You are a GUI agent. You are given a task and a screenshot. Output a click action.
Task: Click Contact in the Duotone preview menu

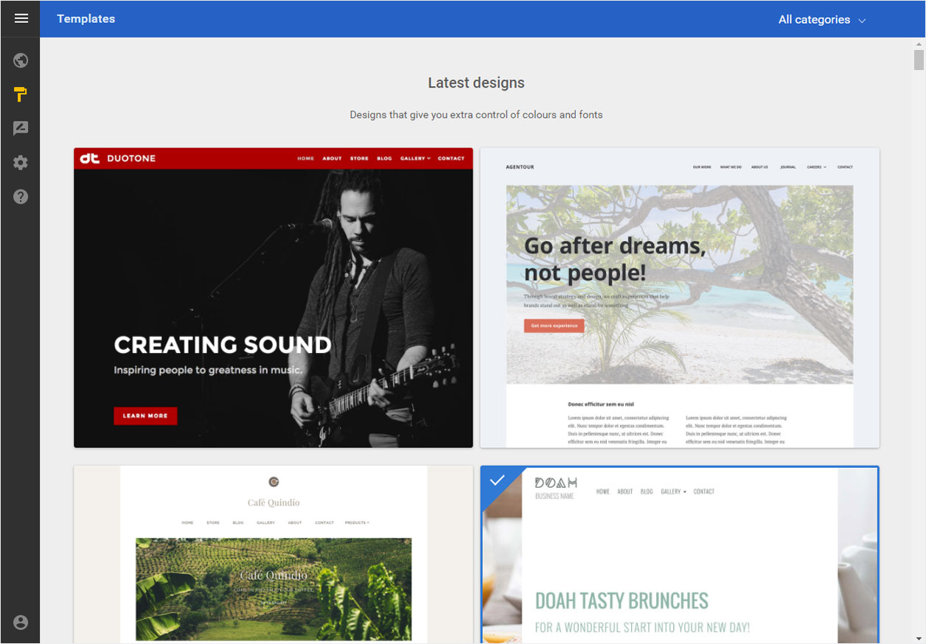point(451,158)
